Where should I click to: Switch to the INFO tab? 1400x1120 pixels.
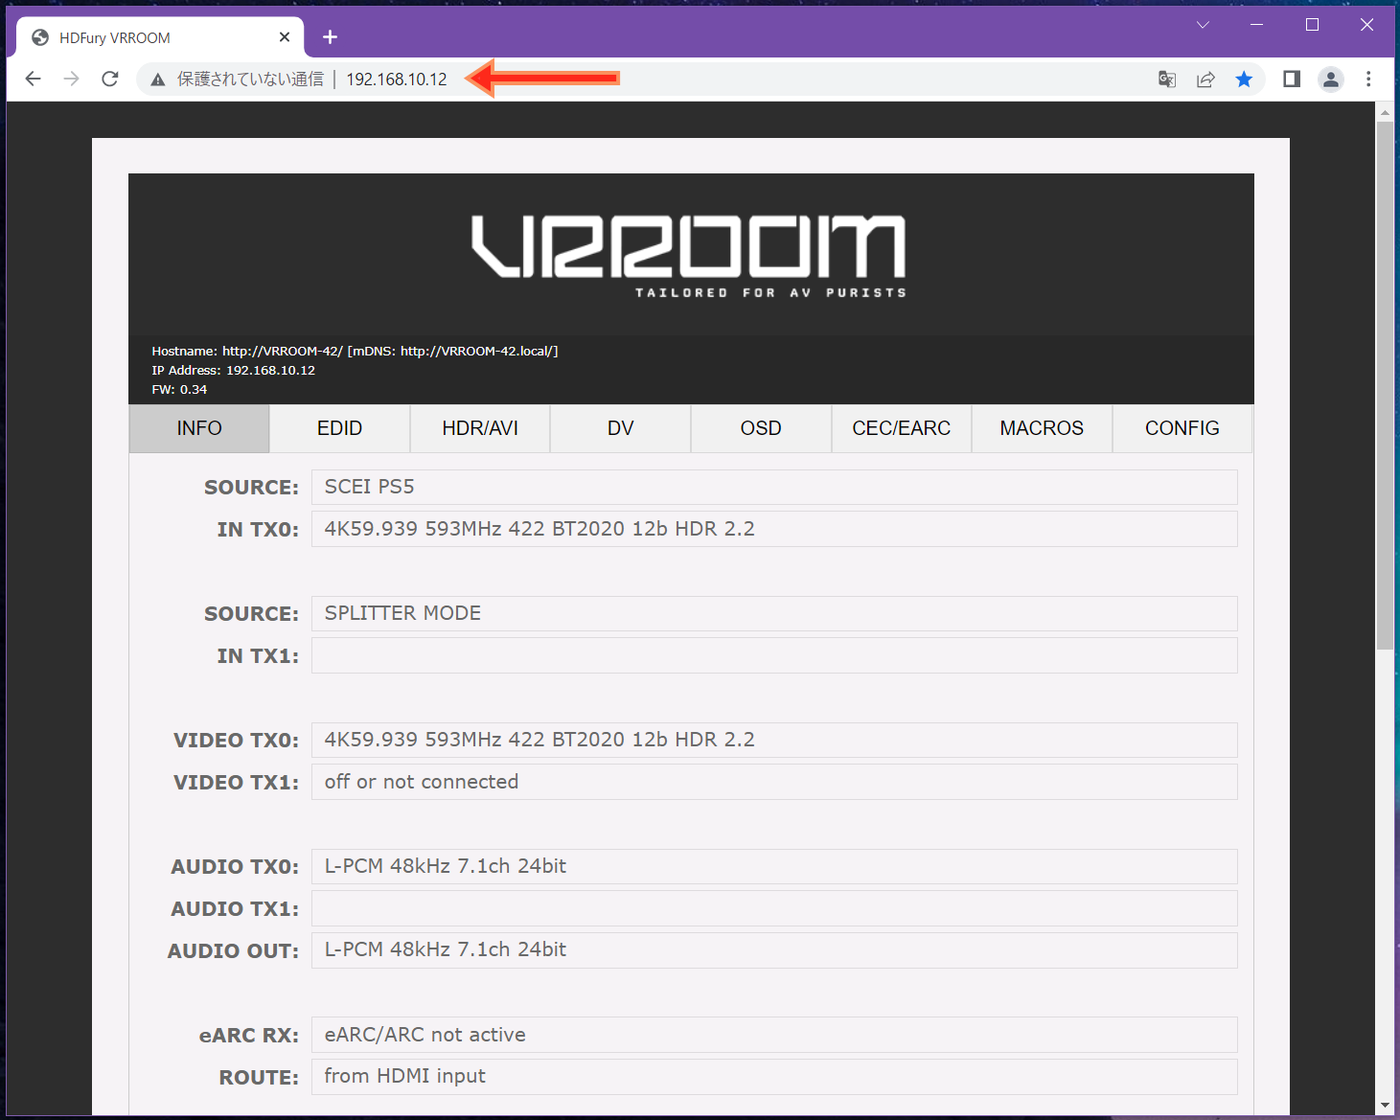click(199, 428)
